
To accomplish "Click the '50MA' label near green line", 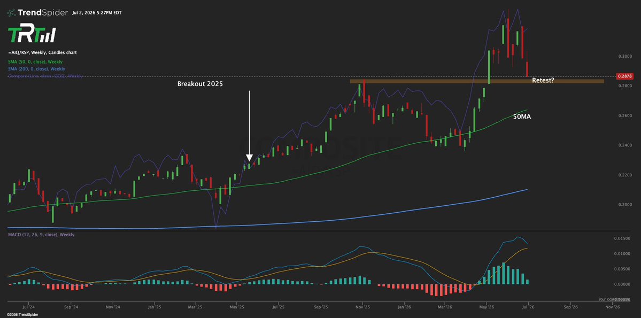I will [522, 117].
